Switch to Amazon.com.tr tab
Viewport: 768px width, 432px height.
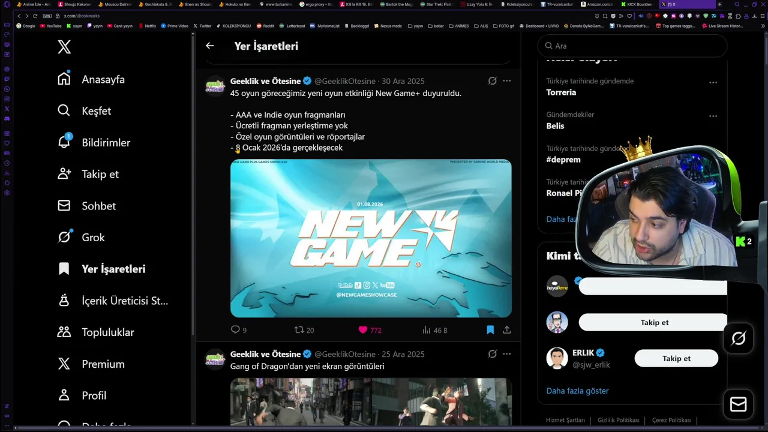(x=596, y=4)
